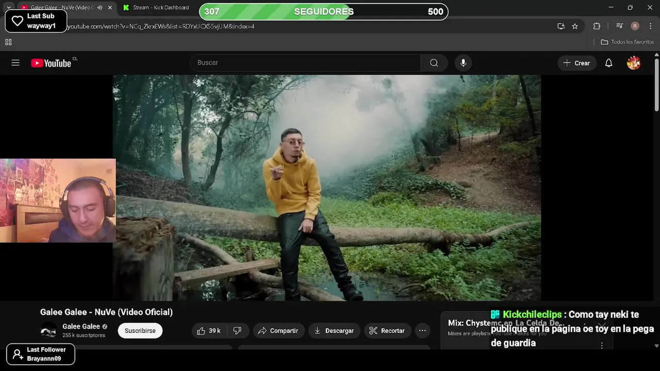Click the YouTube search magnifier button
This screenshot has height=371, width=660.
[x=434, y=63]
